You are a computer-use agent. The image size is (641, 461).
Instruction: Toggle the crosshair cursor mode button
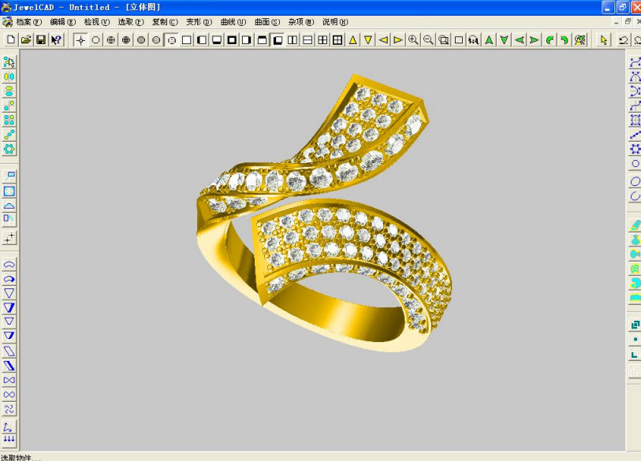pos(82,40)
